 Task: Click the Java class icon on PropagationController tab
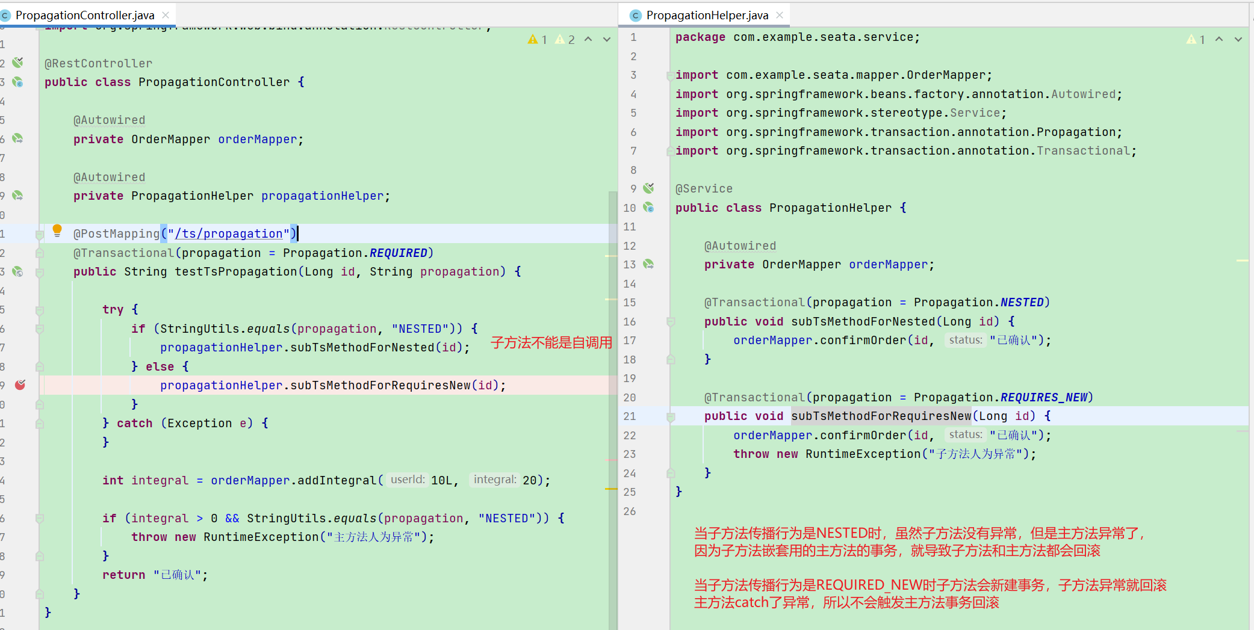(6, 16)
